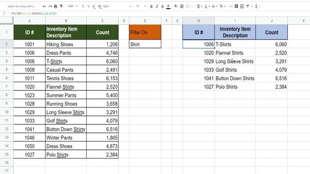Viewport: 310px width, 174px height.
Task: Activate the paint format tool
Action: tap(62, 6)
